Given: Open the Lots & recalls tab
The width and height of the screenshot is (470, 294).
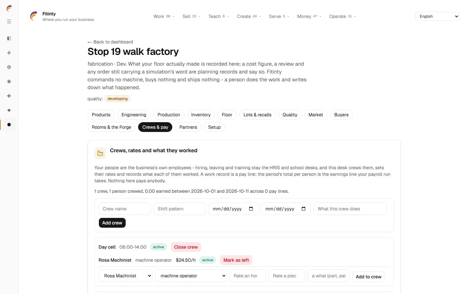Looking at the screenshot, I should [x=258, y=115].
